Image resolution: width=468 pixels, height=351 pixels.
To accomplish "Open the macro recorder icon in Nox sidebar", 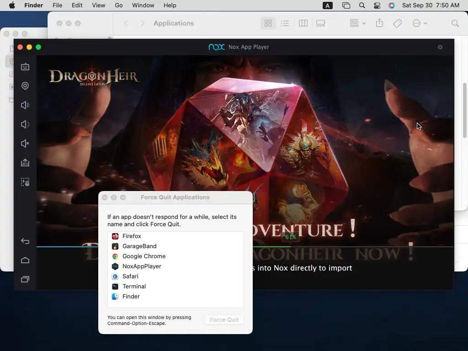I will (25, 182).
